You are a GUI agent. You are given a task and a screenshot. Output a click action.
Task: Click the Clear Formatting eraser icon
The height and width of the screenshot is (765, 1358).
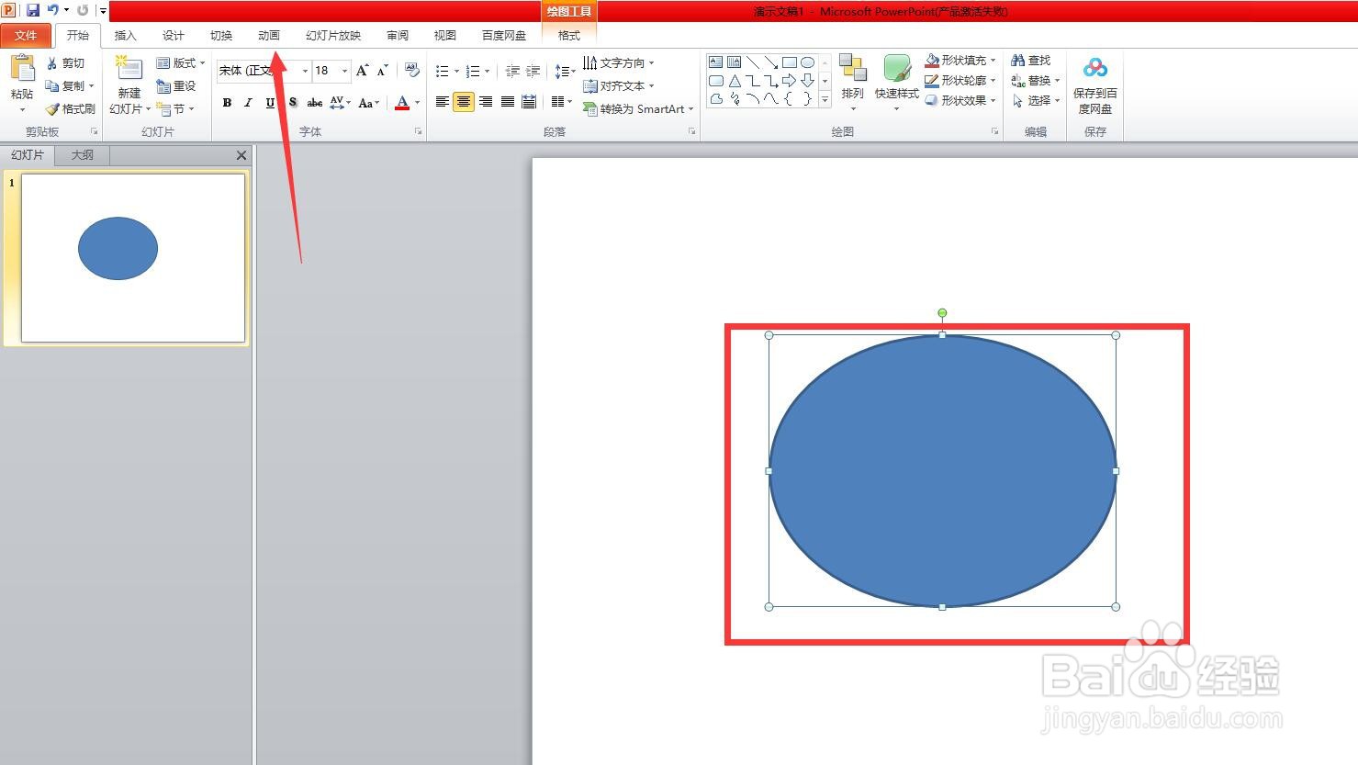pyautogui.click(x=411, y=70)
